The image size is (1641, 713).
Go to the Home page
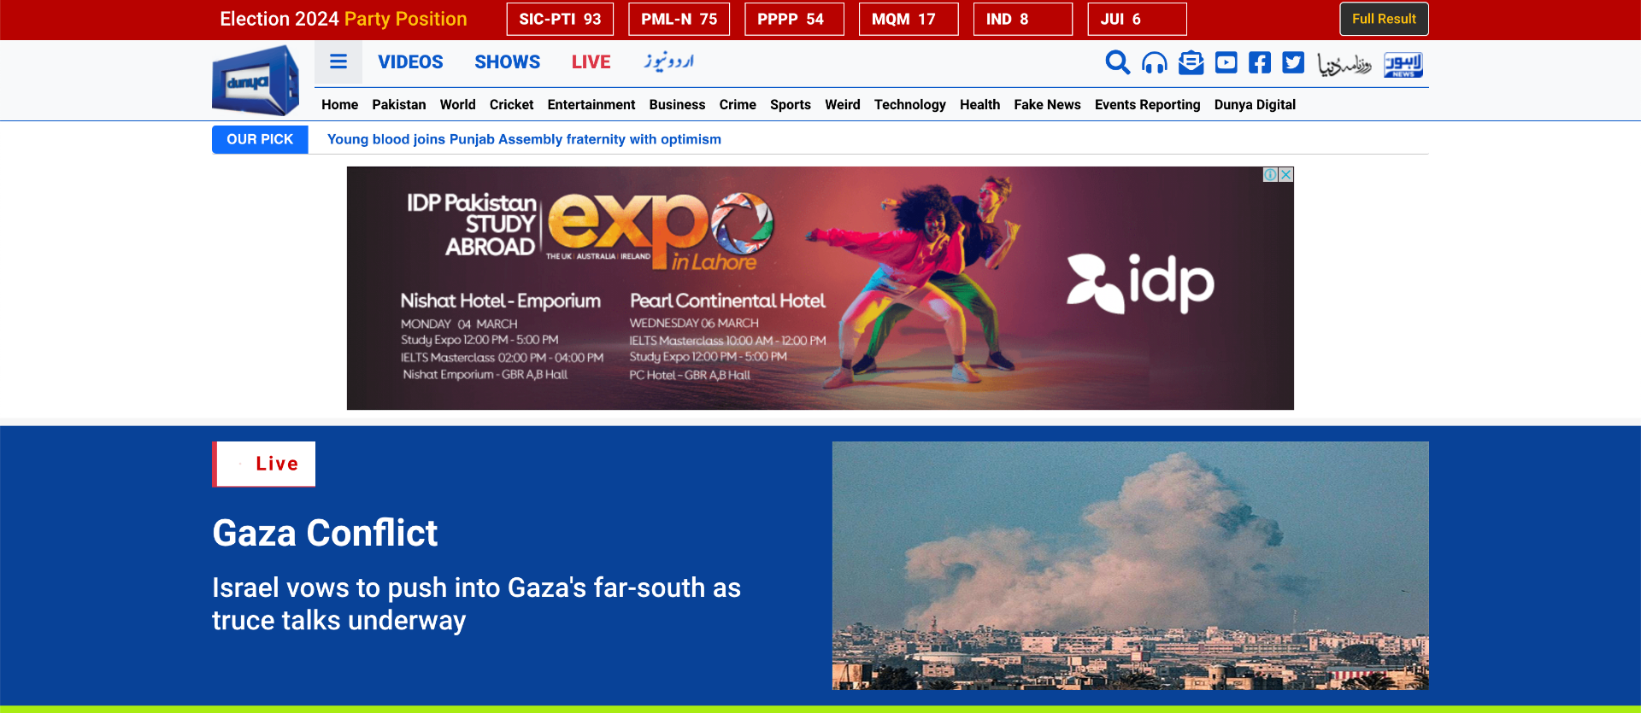point(339,104)
